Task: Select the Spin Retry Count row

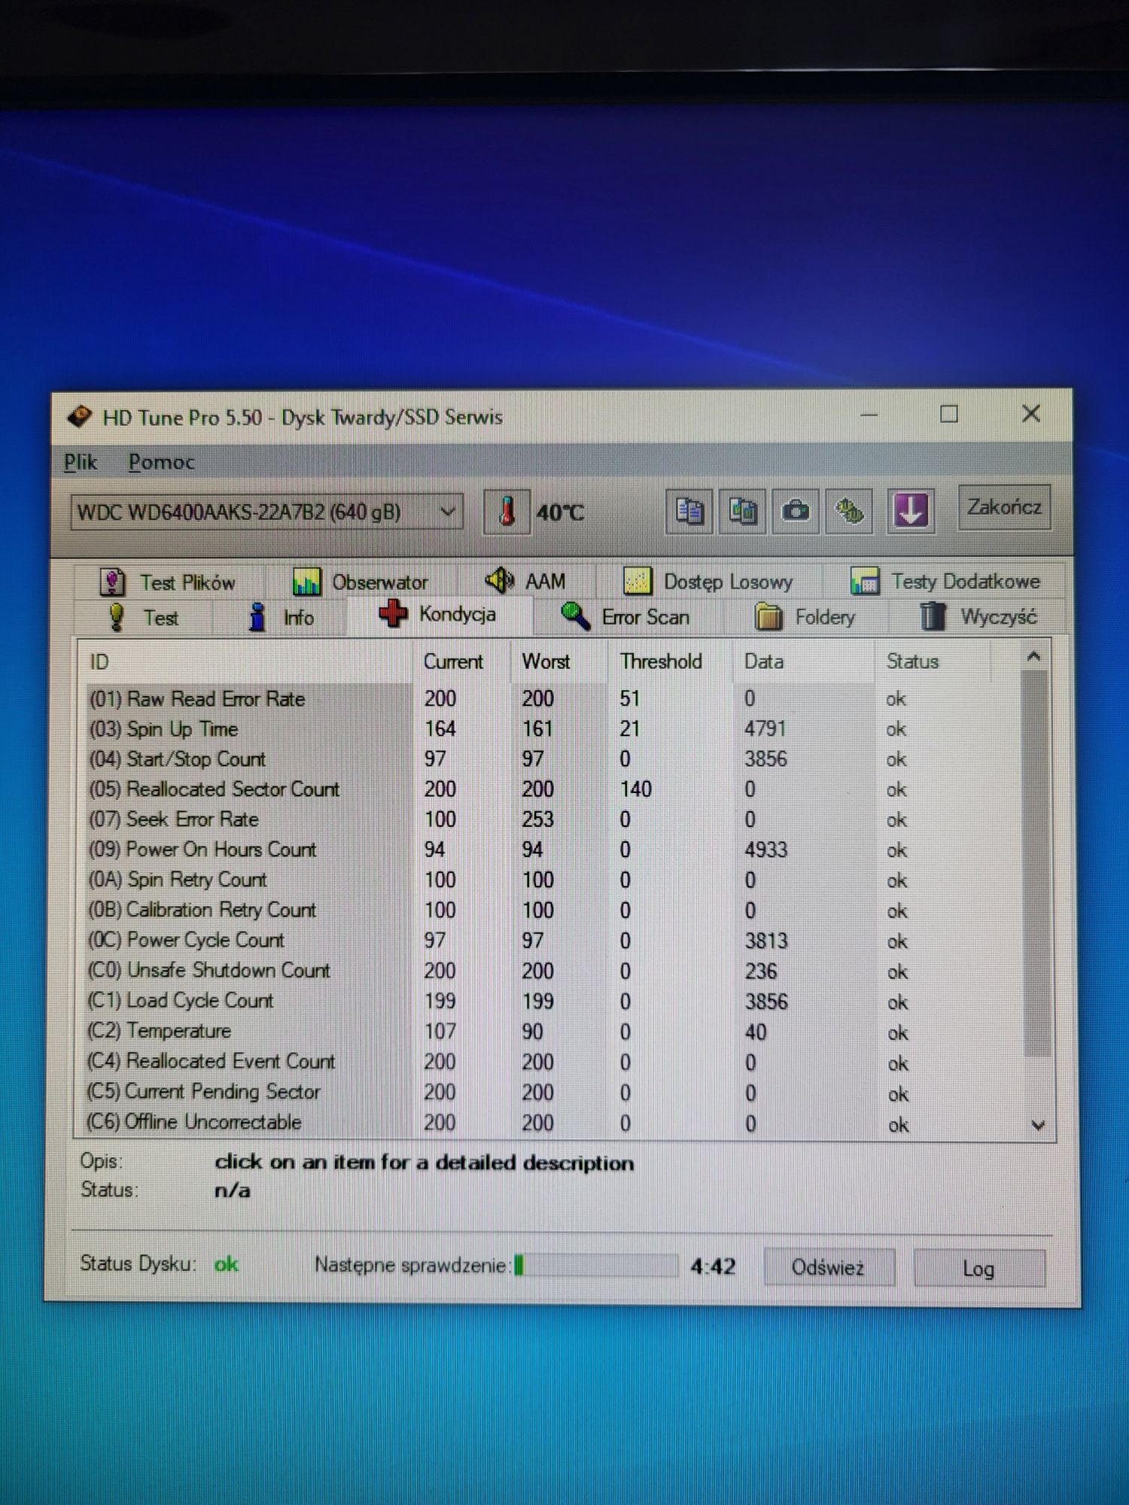Action: (x=553, y=880)
